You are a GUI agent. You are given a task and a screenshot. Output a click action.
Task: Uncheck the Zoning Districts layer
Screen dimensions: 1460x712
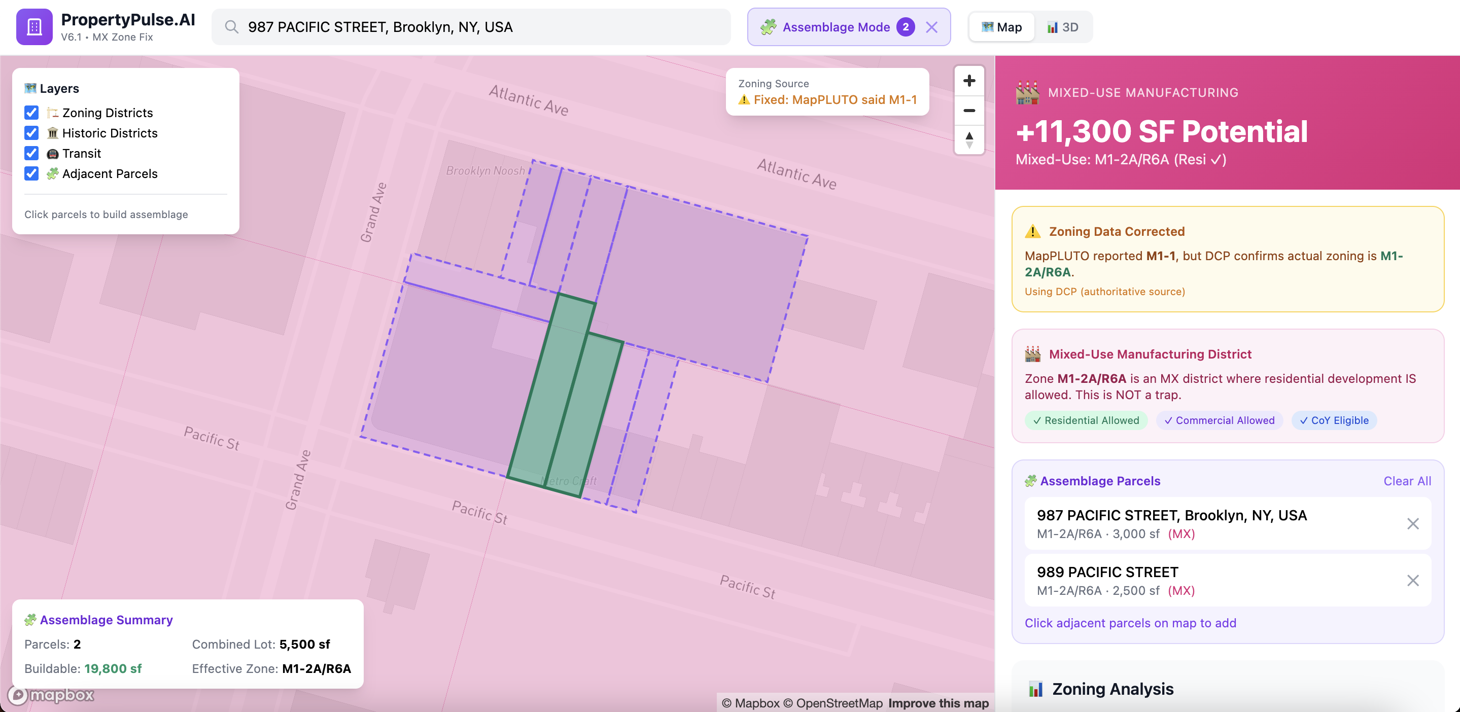coord(31,113)
